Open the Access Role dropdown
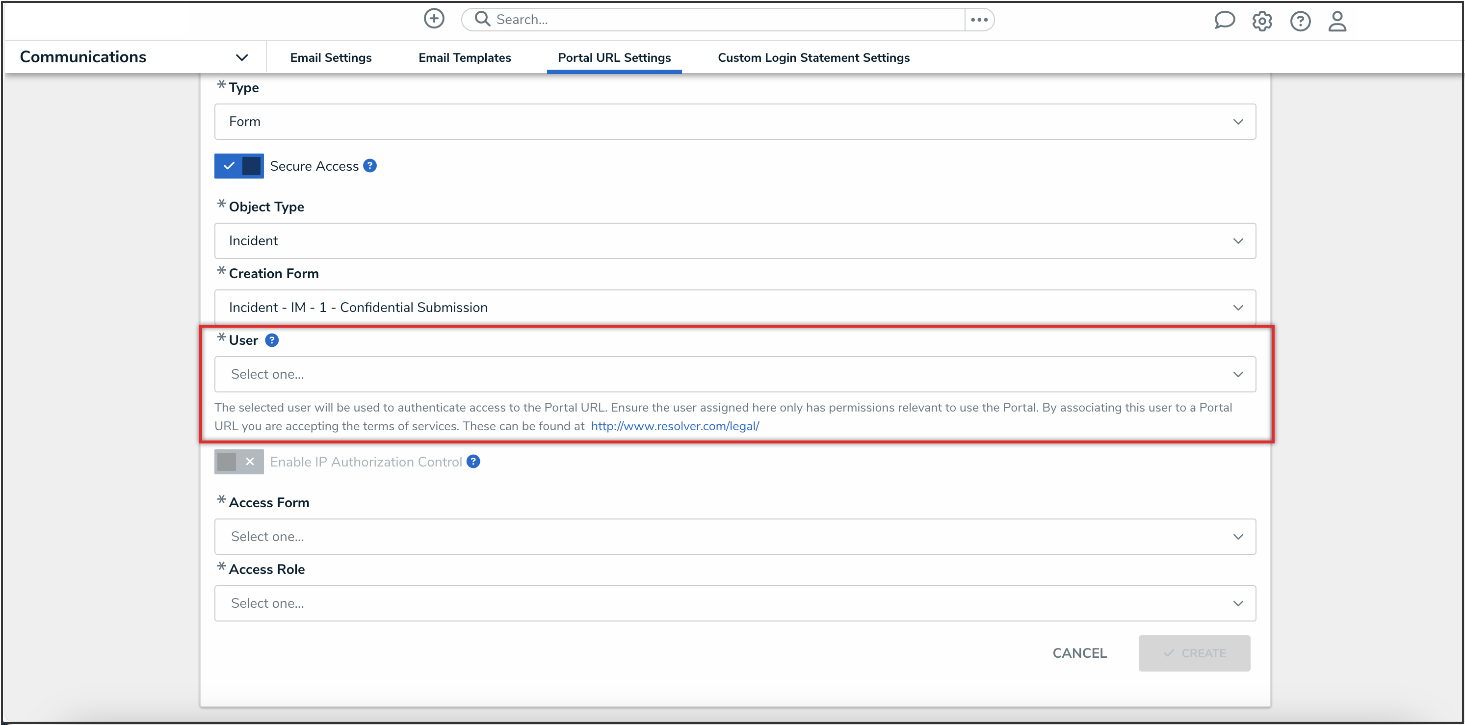The image size is (1465, 725). point(735,603)
